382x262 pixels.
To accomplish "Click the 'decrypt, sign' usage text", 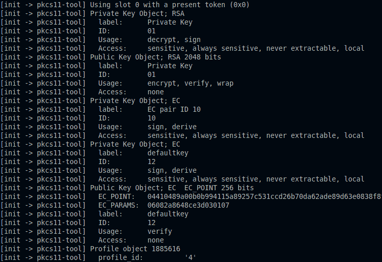I will click(174, 39).
